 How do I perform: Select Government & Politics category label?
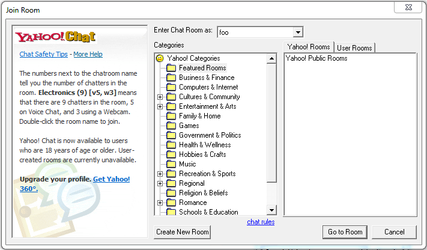(210, 135)
